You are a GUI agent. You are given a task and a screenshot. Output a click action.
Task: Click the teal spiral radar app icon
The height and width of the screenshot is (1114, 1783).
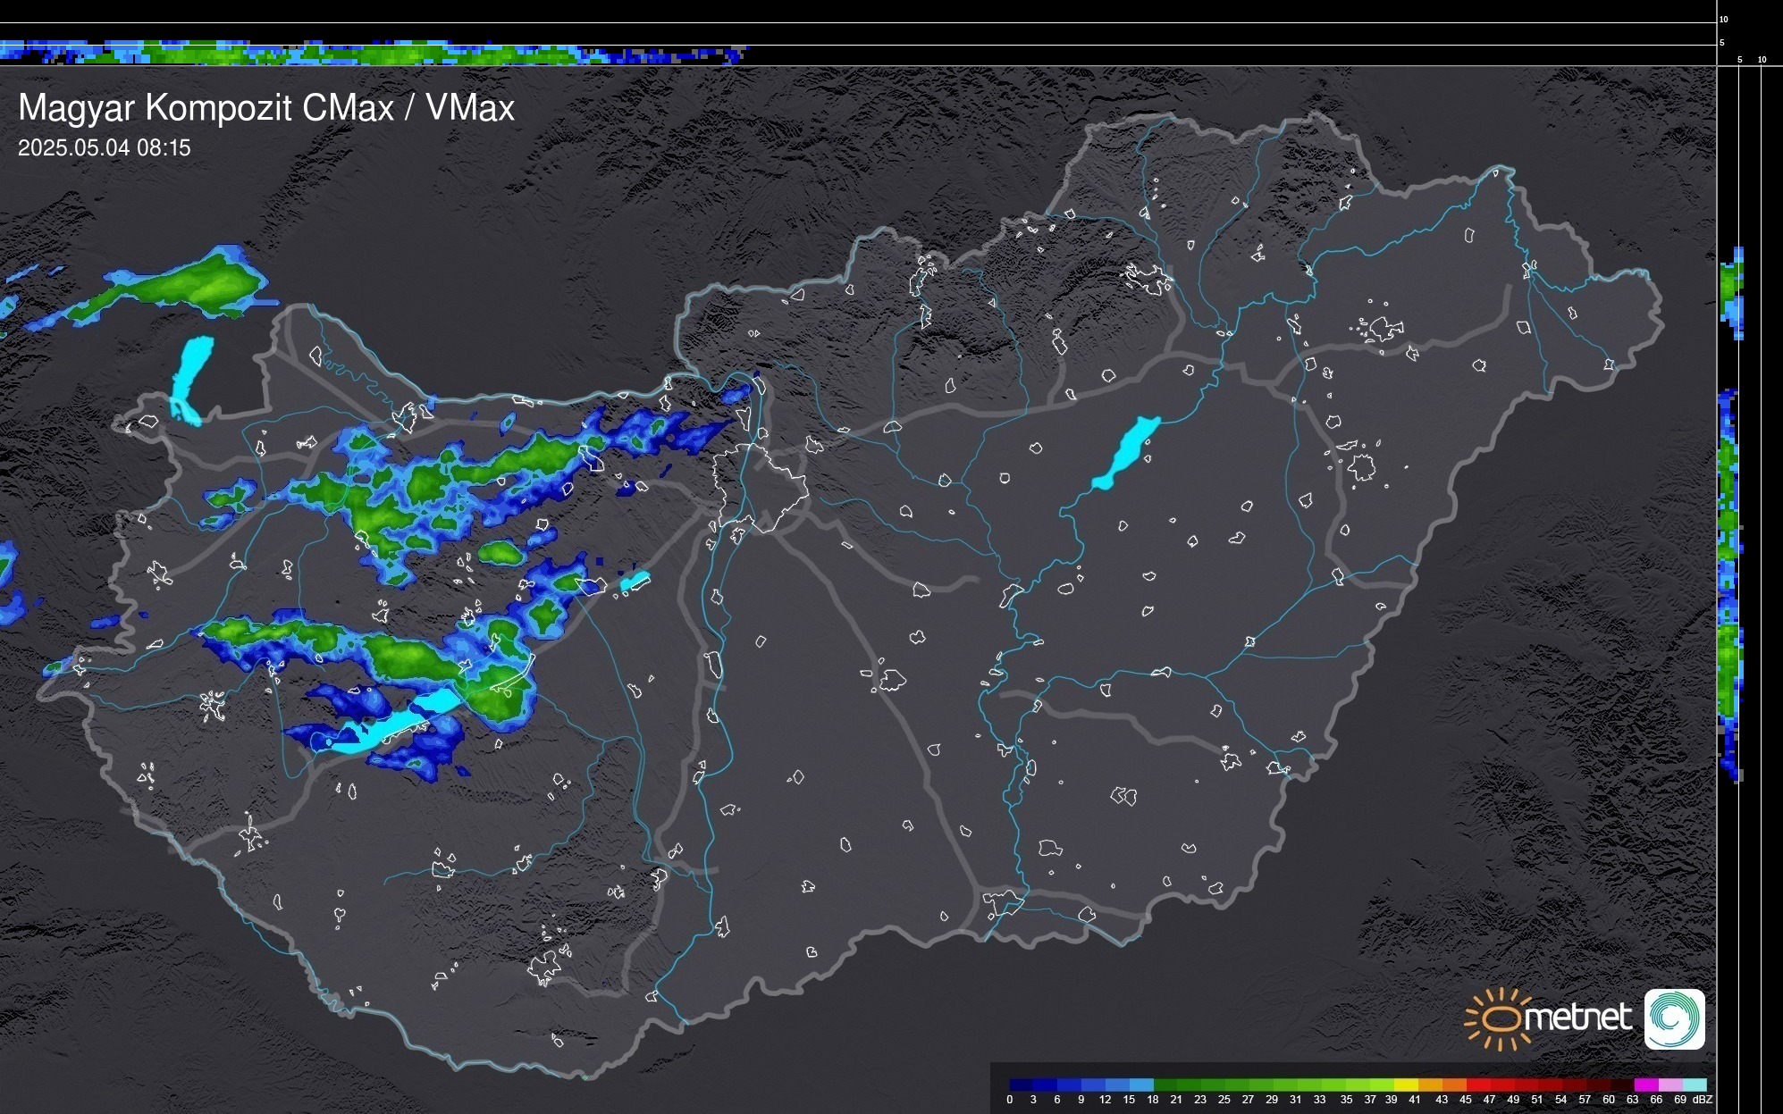coord(1674,1018)
